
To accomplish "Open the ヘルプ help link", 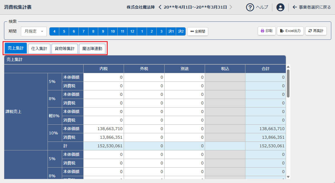I will pyautogui.click(x=262, y=7).
